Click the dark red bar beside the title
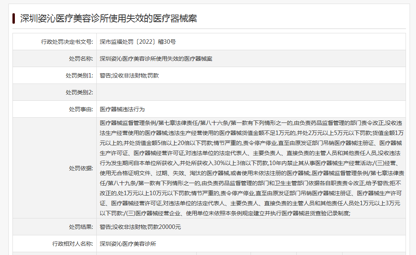The image size is (416, 255). [14, 18]
